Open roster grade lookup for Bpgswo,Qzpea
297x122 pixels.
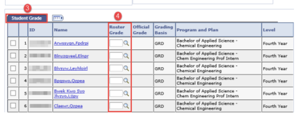click(x=126, y=81)
